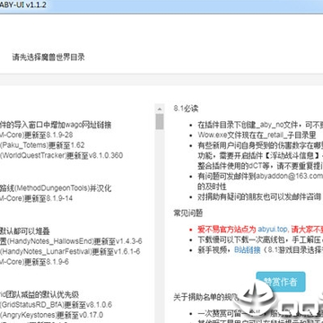Click the Paku_Totems 1.62 update line
Screen dimensions: 323x323
click(x=42, y=145)
